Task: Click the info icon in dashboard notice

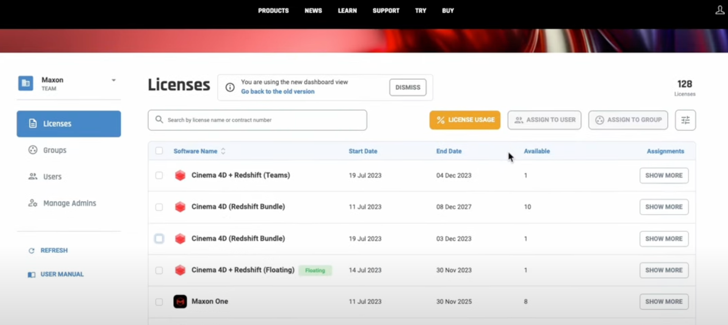Action: point(230,87)
